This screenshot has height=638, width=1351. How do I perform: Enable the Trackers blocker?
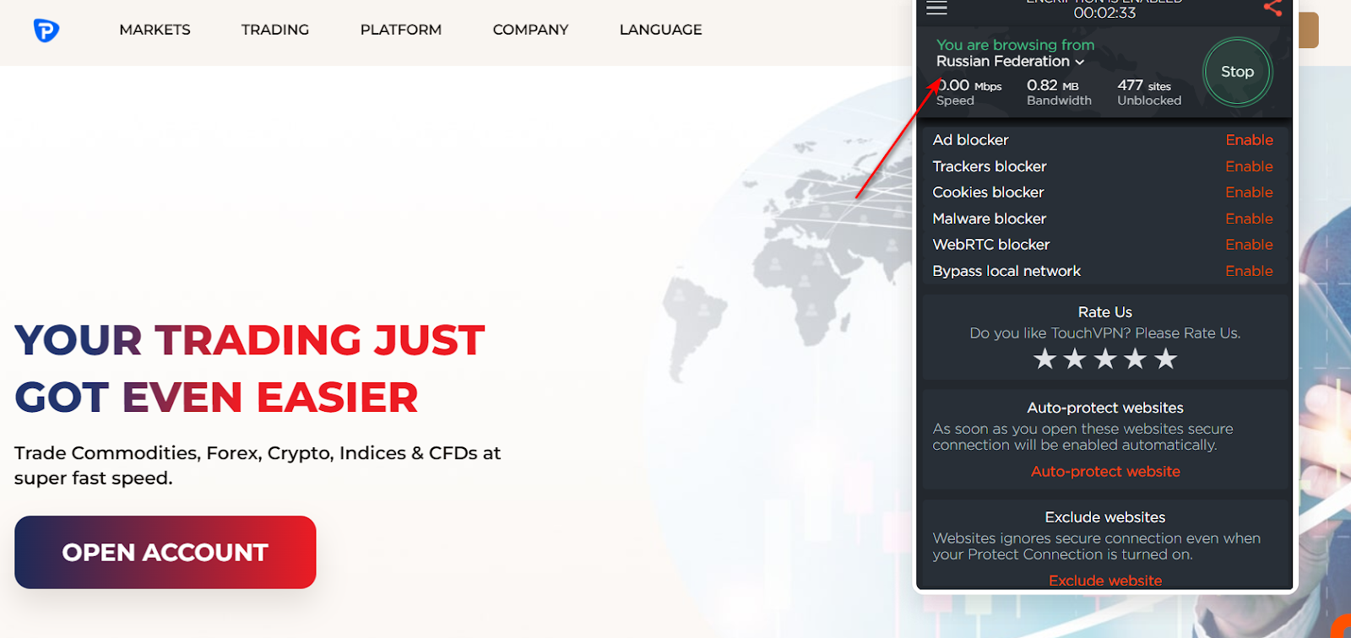(x=1249, y=166)
